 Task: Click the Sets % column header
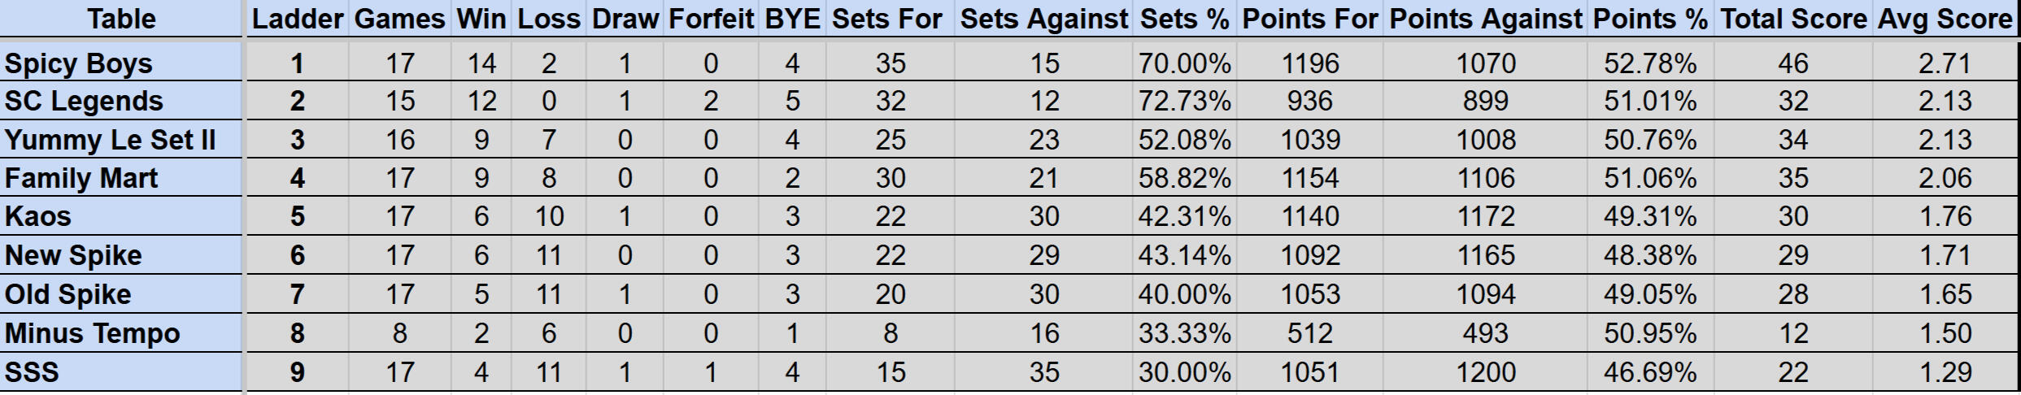coord(1184,20)
